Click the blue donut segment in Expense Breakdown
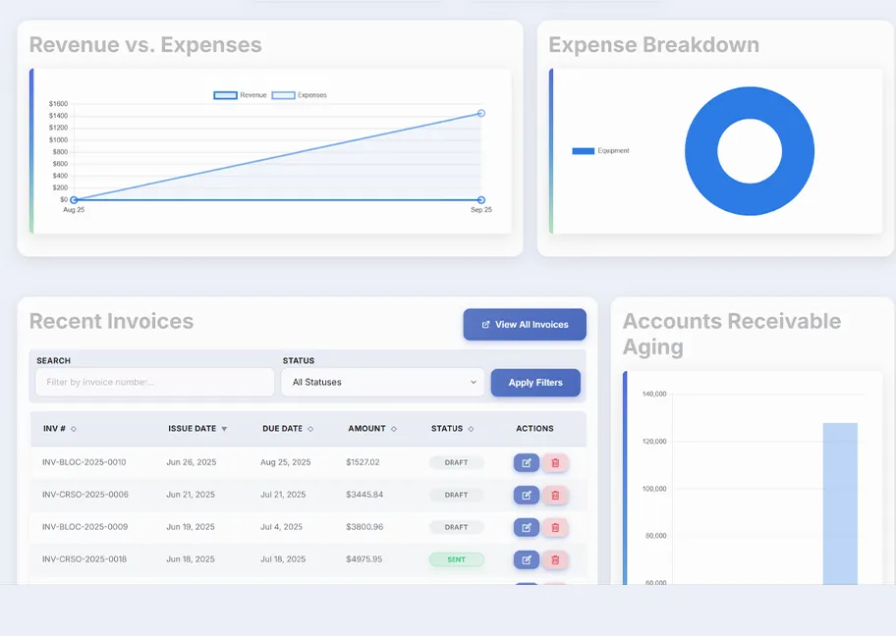 (x=750, y=101)
